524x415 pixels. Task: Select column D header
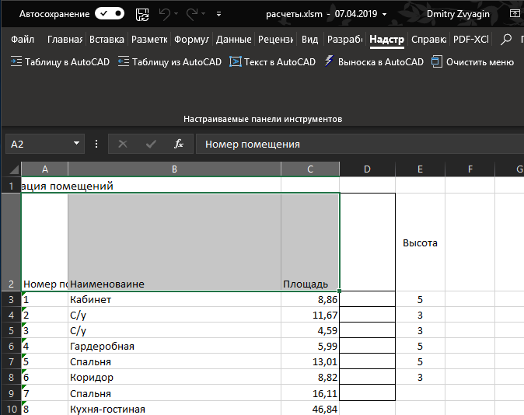(367, 169)
